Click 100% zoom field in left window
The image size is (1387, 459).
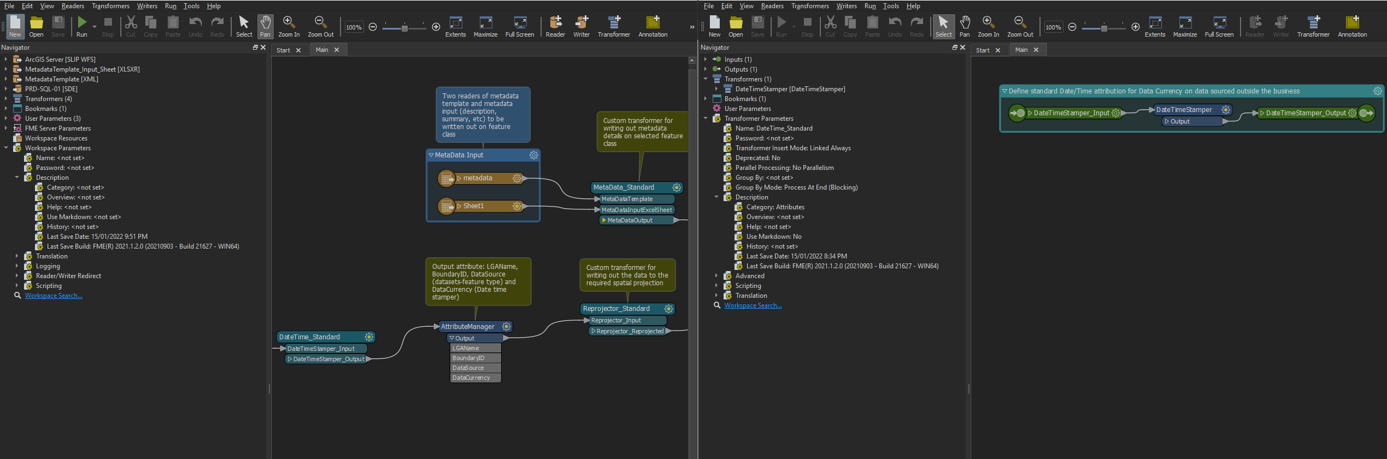point(354,27)
